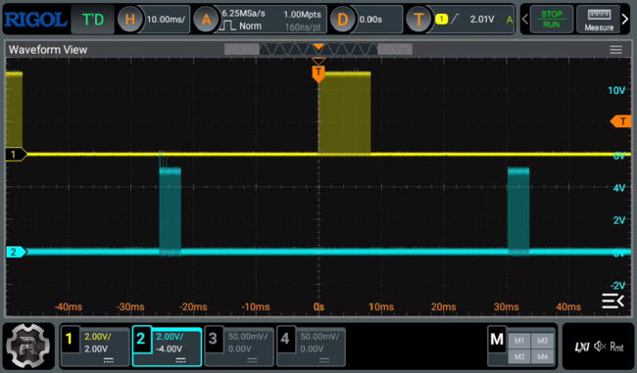Click the cyan channel 2 burst near 30ms
The image size is (637, 373).
(x=518, y=211)
